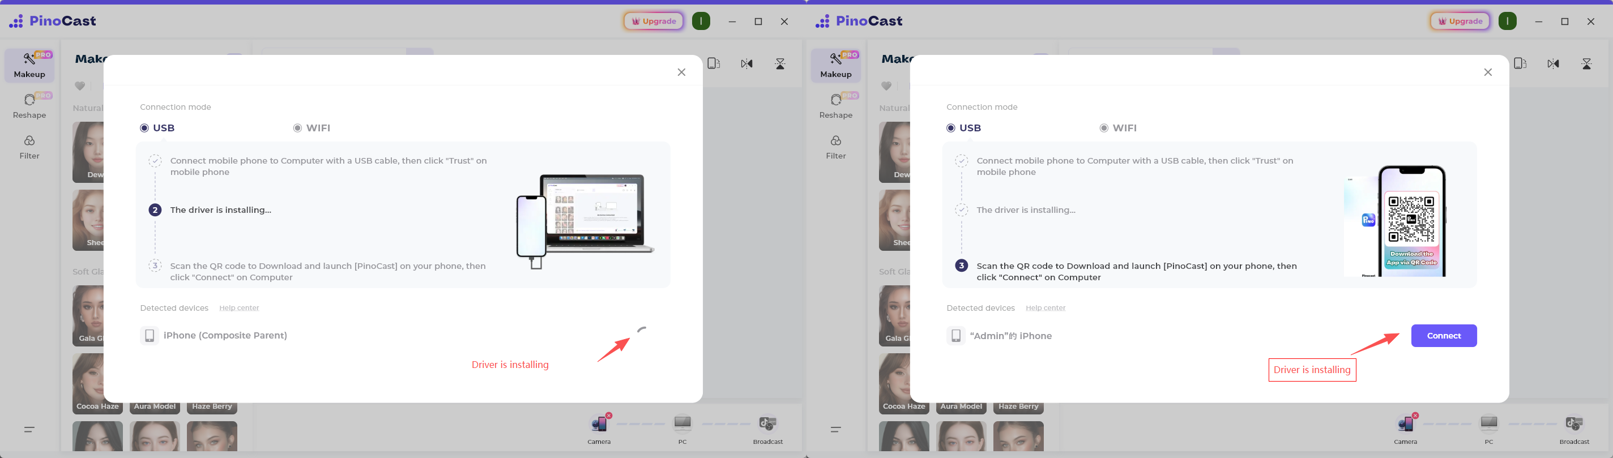Image resolution: width=1613 pixels, height=458 pixels.
Task: Click "Scan the QR code" step in left window
Action: click(x=328, y=272)
